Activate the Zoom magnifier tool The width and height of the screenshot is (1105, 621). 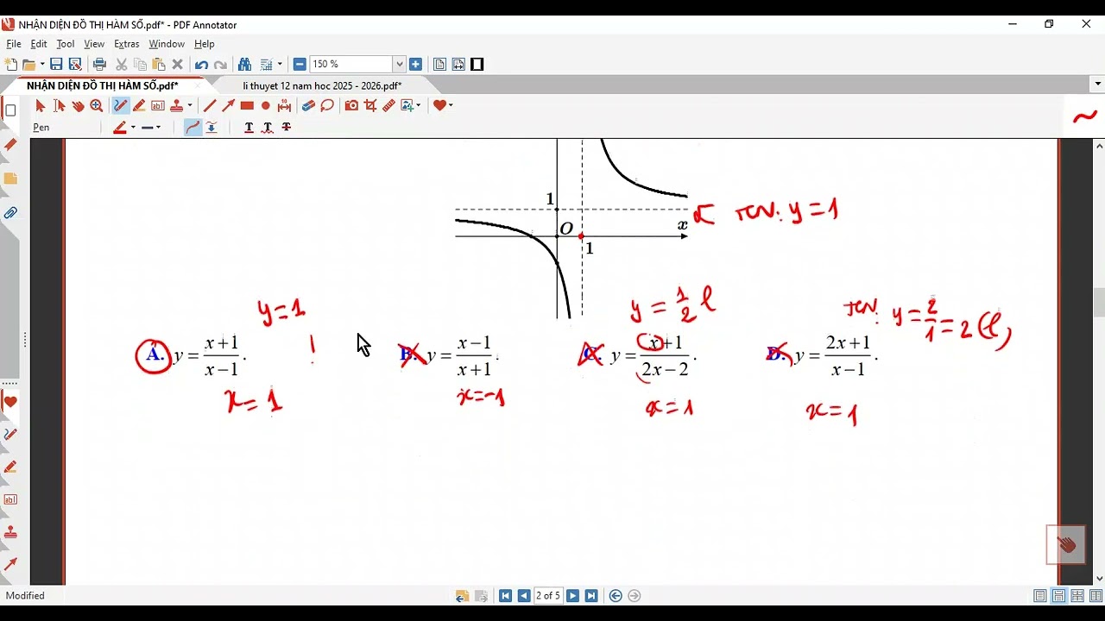(97, 106)
